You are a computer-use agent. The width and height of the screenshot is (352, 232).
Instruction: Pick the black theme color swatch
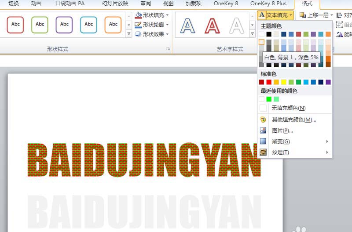[269, 34]
